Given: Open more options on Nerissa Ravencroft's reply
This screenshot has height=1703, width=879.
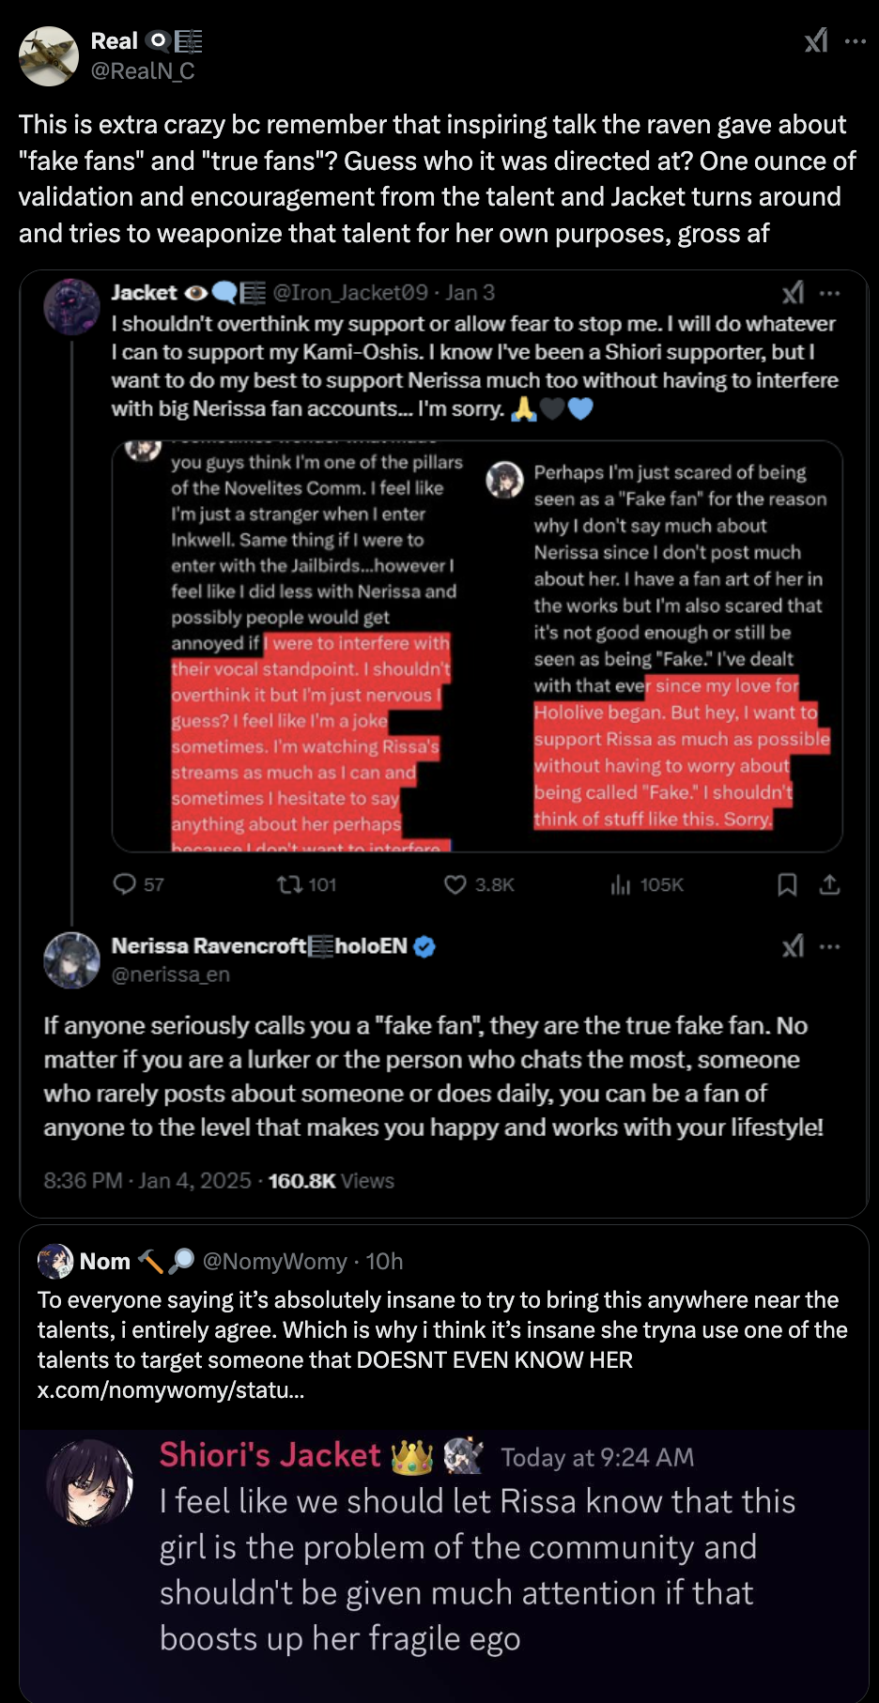Looking at the screenshot, I should pyautogui.click(x=830, y=946).
